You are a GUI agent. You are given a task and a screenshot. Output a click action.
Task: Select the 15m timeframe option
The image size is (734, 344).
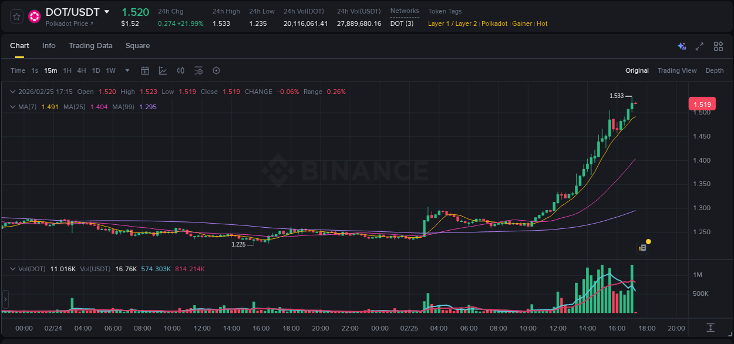pyautogui.click(x=50, y=70)
